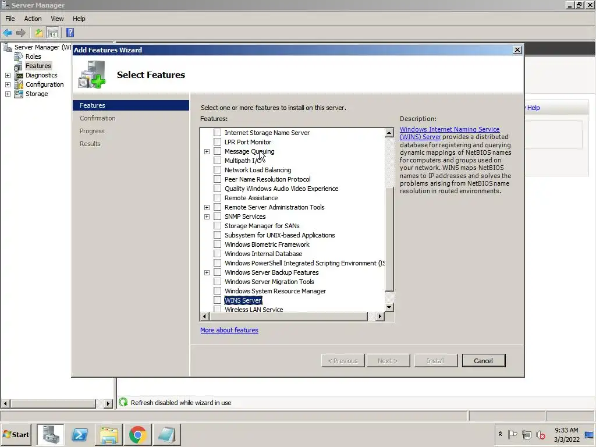
Task: Click the Previous button
Action: [x=343, y=361]
